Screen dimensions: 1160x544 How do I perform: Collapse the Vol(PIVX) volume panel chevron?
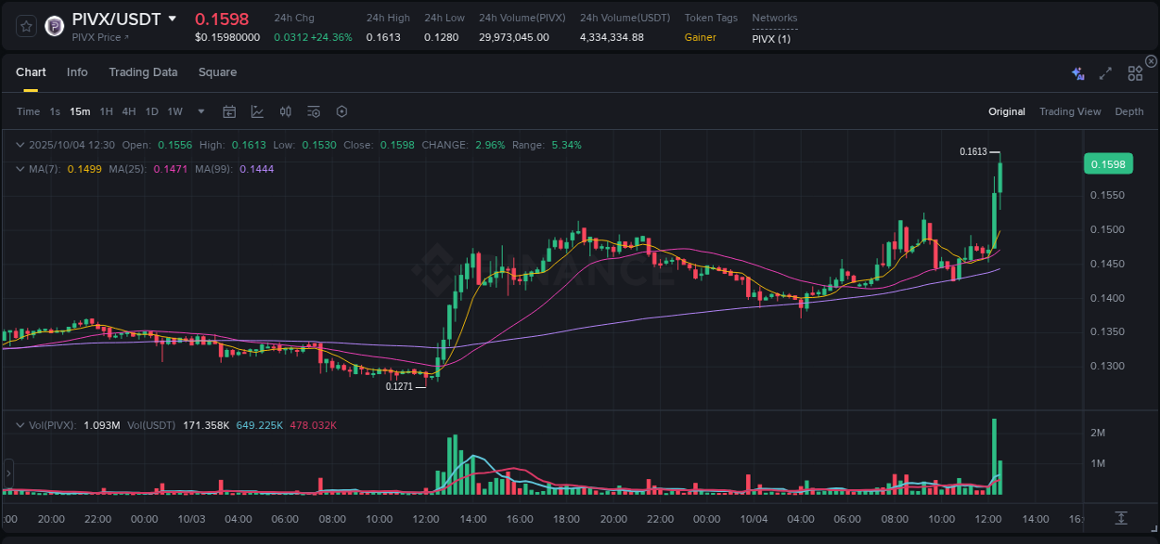[x=19, y=424]
